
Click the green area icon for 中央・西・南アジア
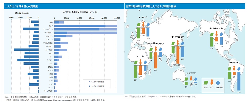click(x=151, y=49)
